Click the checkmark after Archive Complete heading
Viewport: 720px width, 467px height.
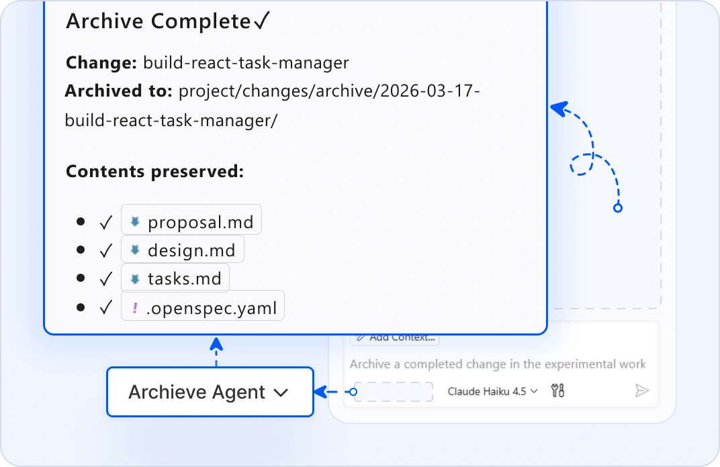[261, 22]
